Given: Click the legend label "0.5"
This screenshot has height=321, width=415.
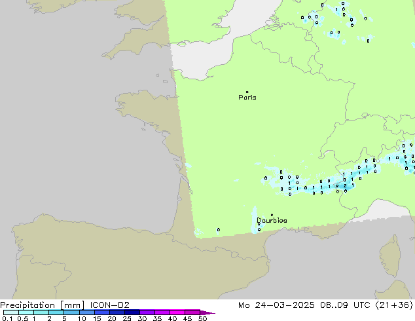Looking at the screenshot, I should (23, 318).
